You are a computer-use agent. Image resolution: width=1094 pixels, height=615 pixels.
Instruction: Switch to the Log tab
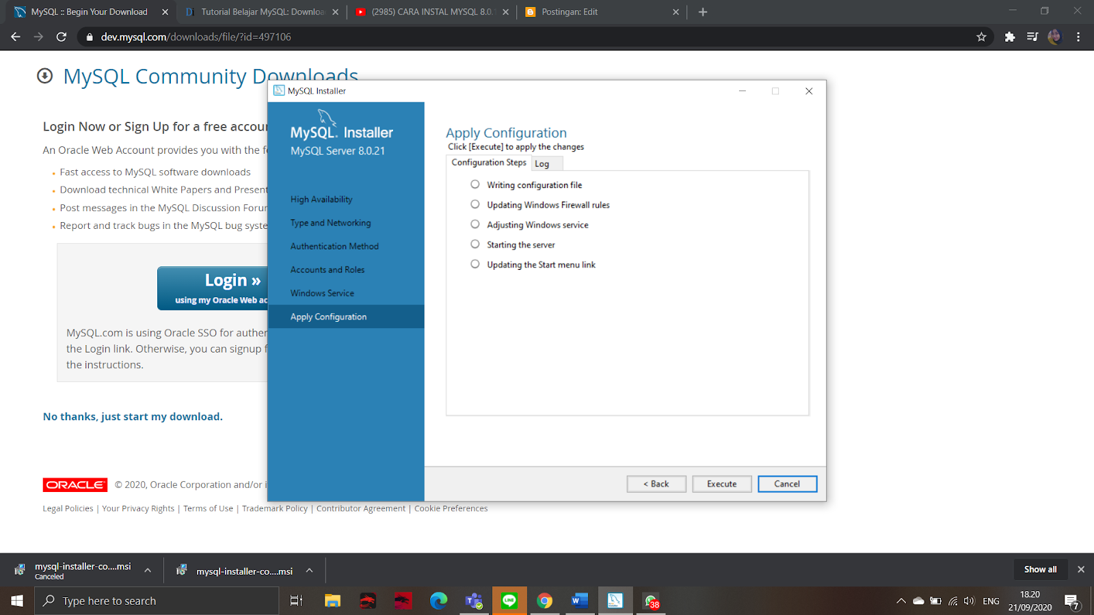coord(547,164)
